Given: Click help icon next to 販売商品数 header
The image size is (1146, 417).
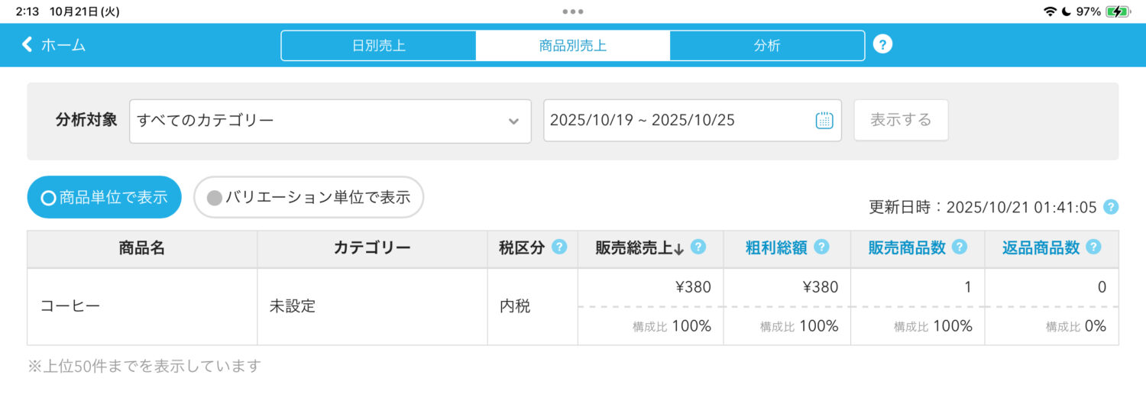Looking at the screenshot, I should [960, 247].
